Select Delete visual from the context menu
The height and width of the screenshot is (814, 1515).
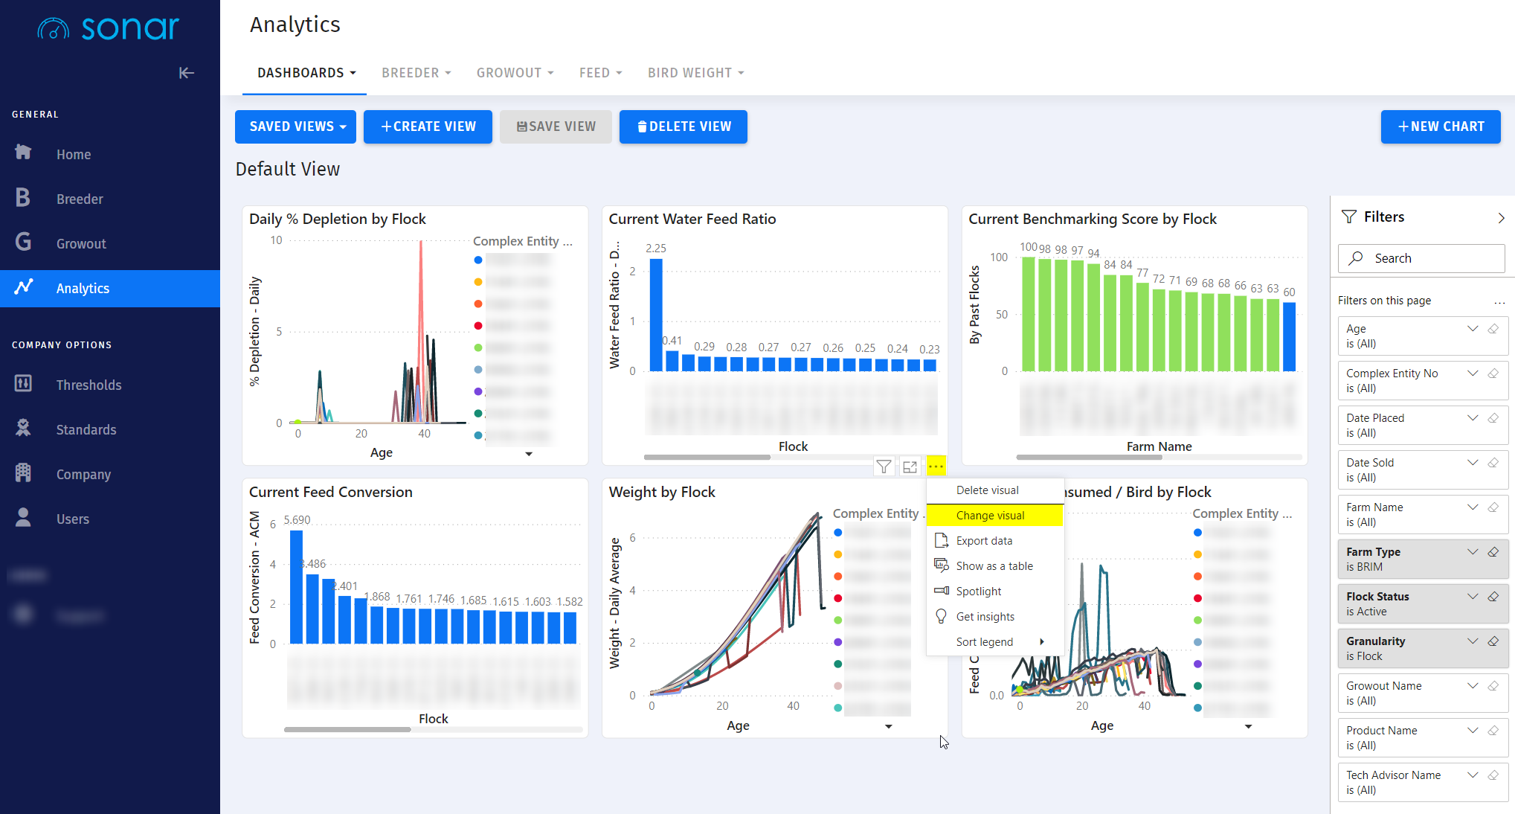(x=995, y=490)
